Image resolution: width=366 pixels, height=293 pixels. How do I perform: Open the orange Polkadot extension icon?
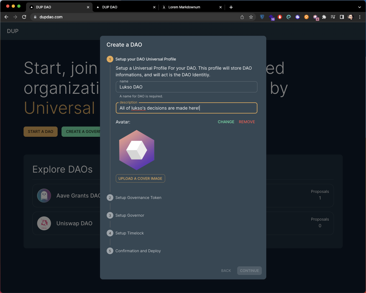(306, 17)
